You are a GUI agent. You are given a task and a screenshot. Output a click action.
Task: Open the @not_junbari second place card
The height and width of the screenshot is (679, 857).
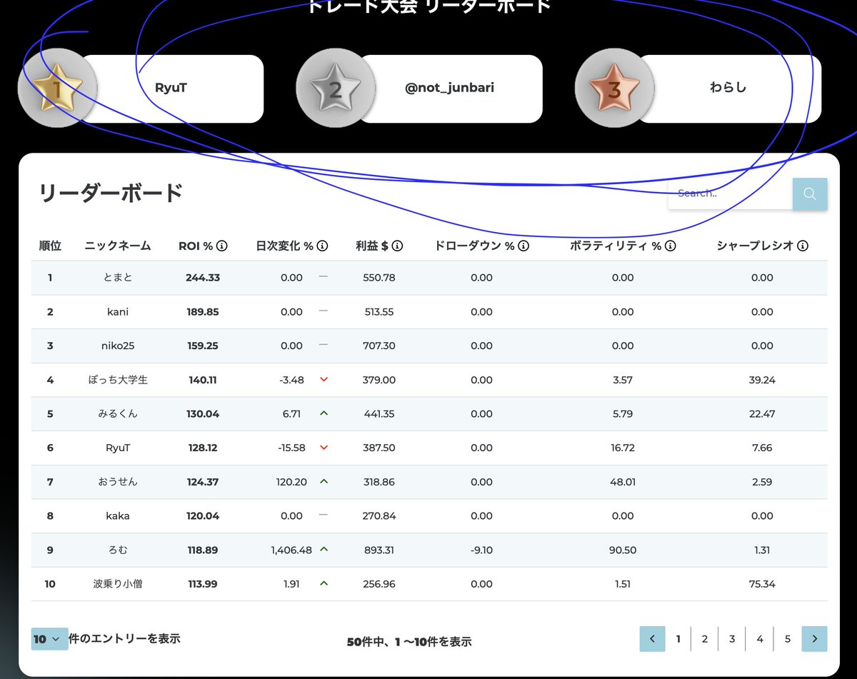click(449, 89)
